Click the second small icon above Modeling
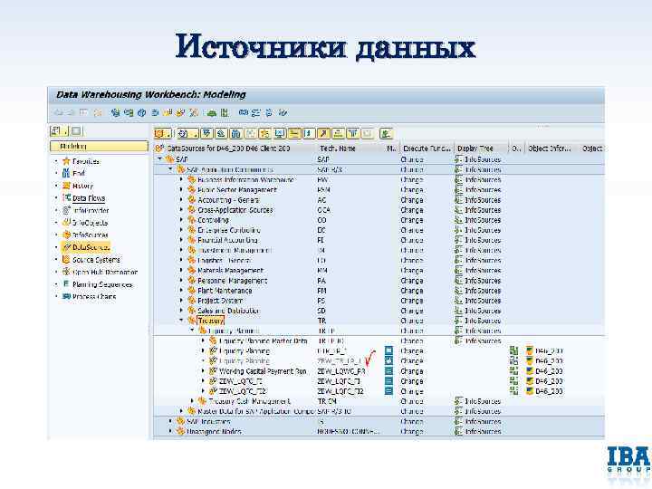Viewport: 652px width, 489px height. (76, 131)
